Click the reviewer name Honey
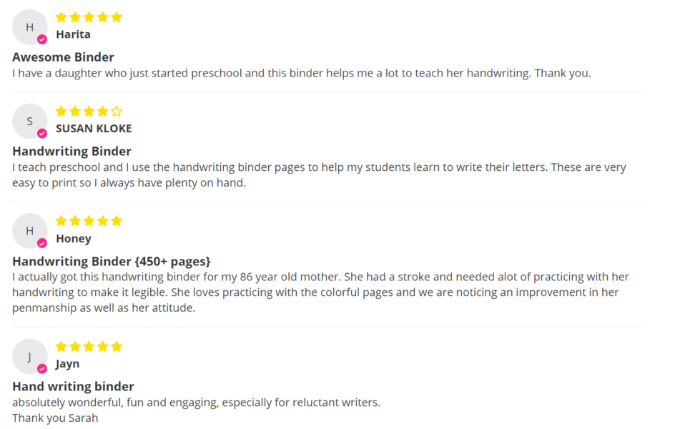The height and width of the screenshot is (429, 680). [74, 239]
